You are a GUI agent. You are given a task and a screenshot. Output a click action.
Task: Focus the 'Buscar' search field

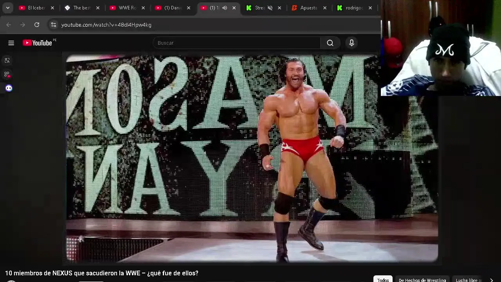pyautogui.click(x=236, y=43)
